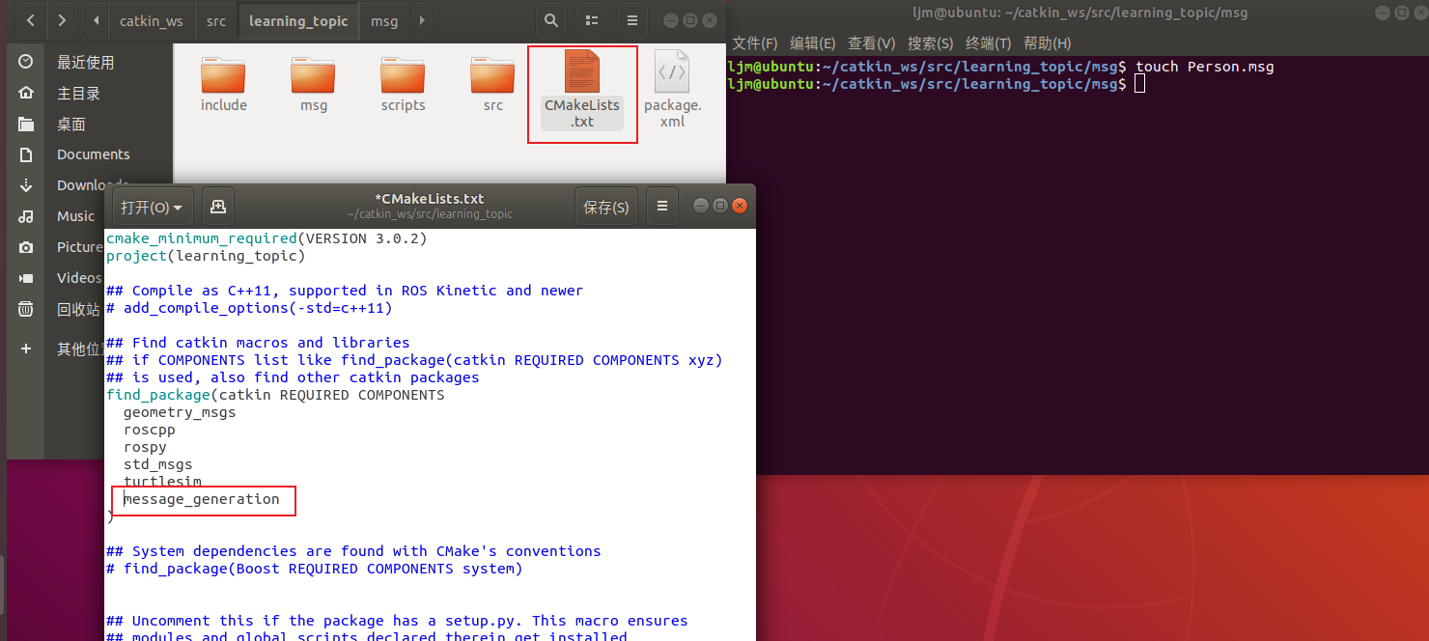Click the Videos icon in sidebar
The width and height of the screenshot is (1429, 641).
point(26,278)
